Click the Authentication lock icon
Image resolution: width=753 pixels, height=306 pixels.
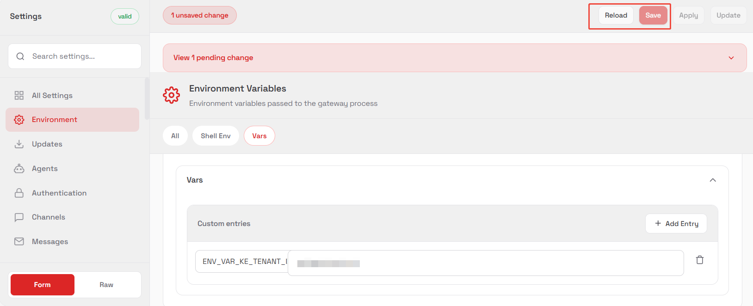coord(19,193)
